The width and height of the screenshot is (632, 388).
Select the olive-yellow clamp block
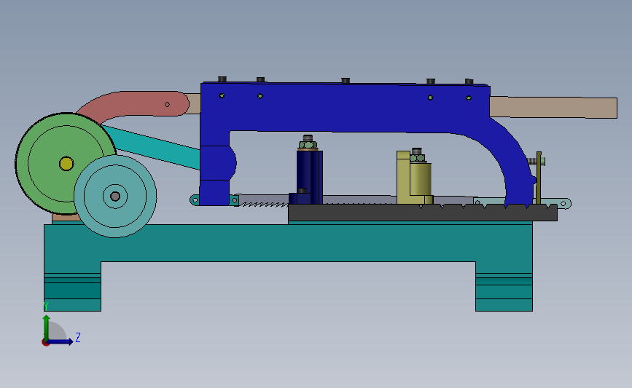coord(414,178)
